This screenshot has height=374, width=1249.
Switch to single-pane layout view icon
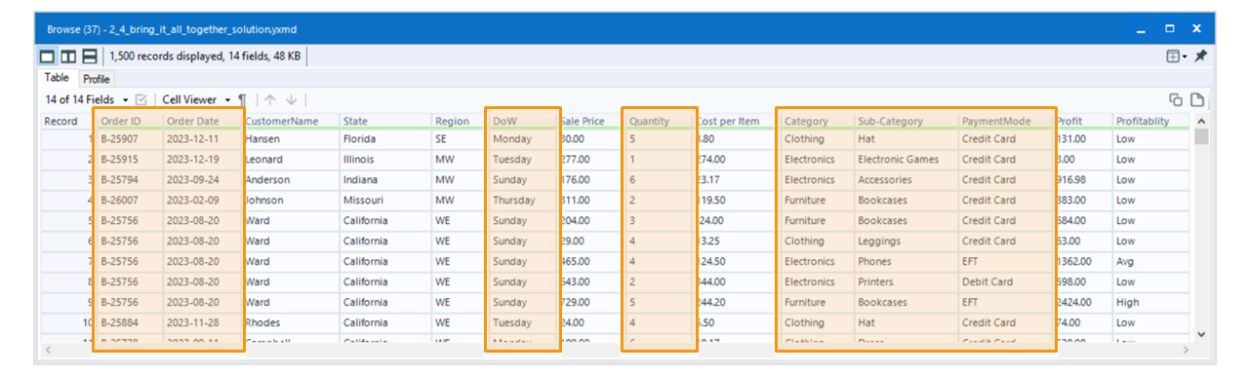[48, 57]
